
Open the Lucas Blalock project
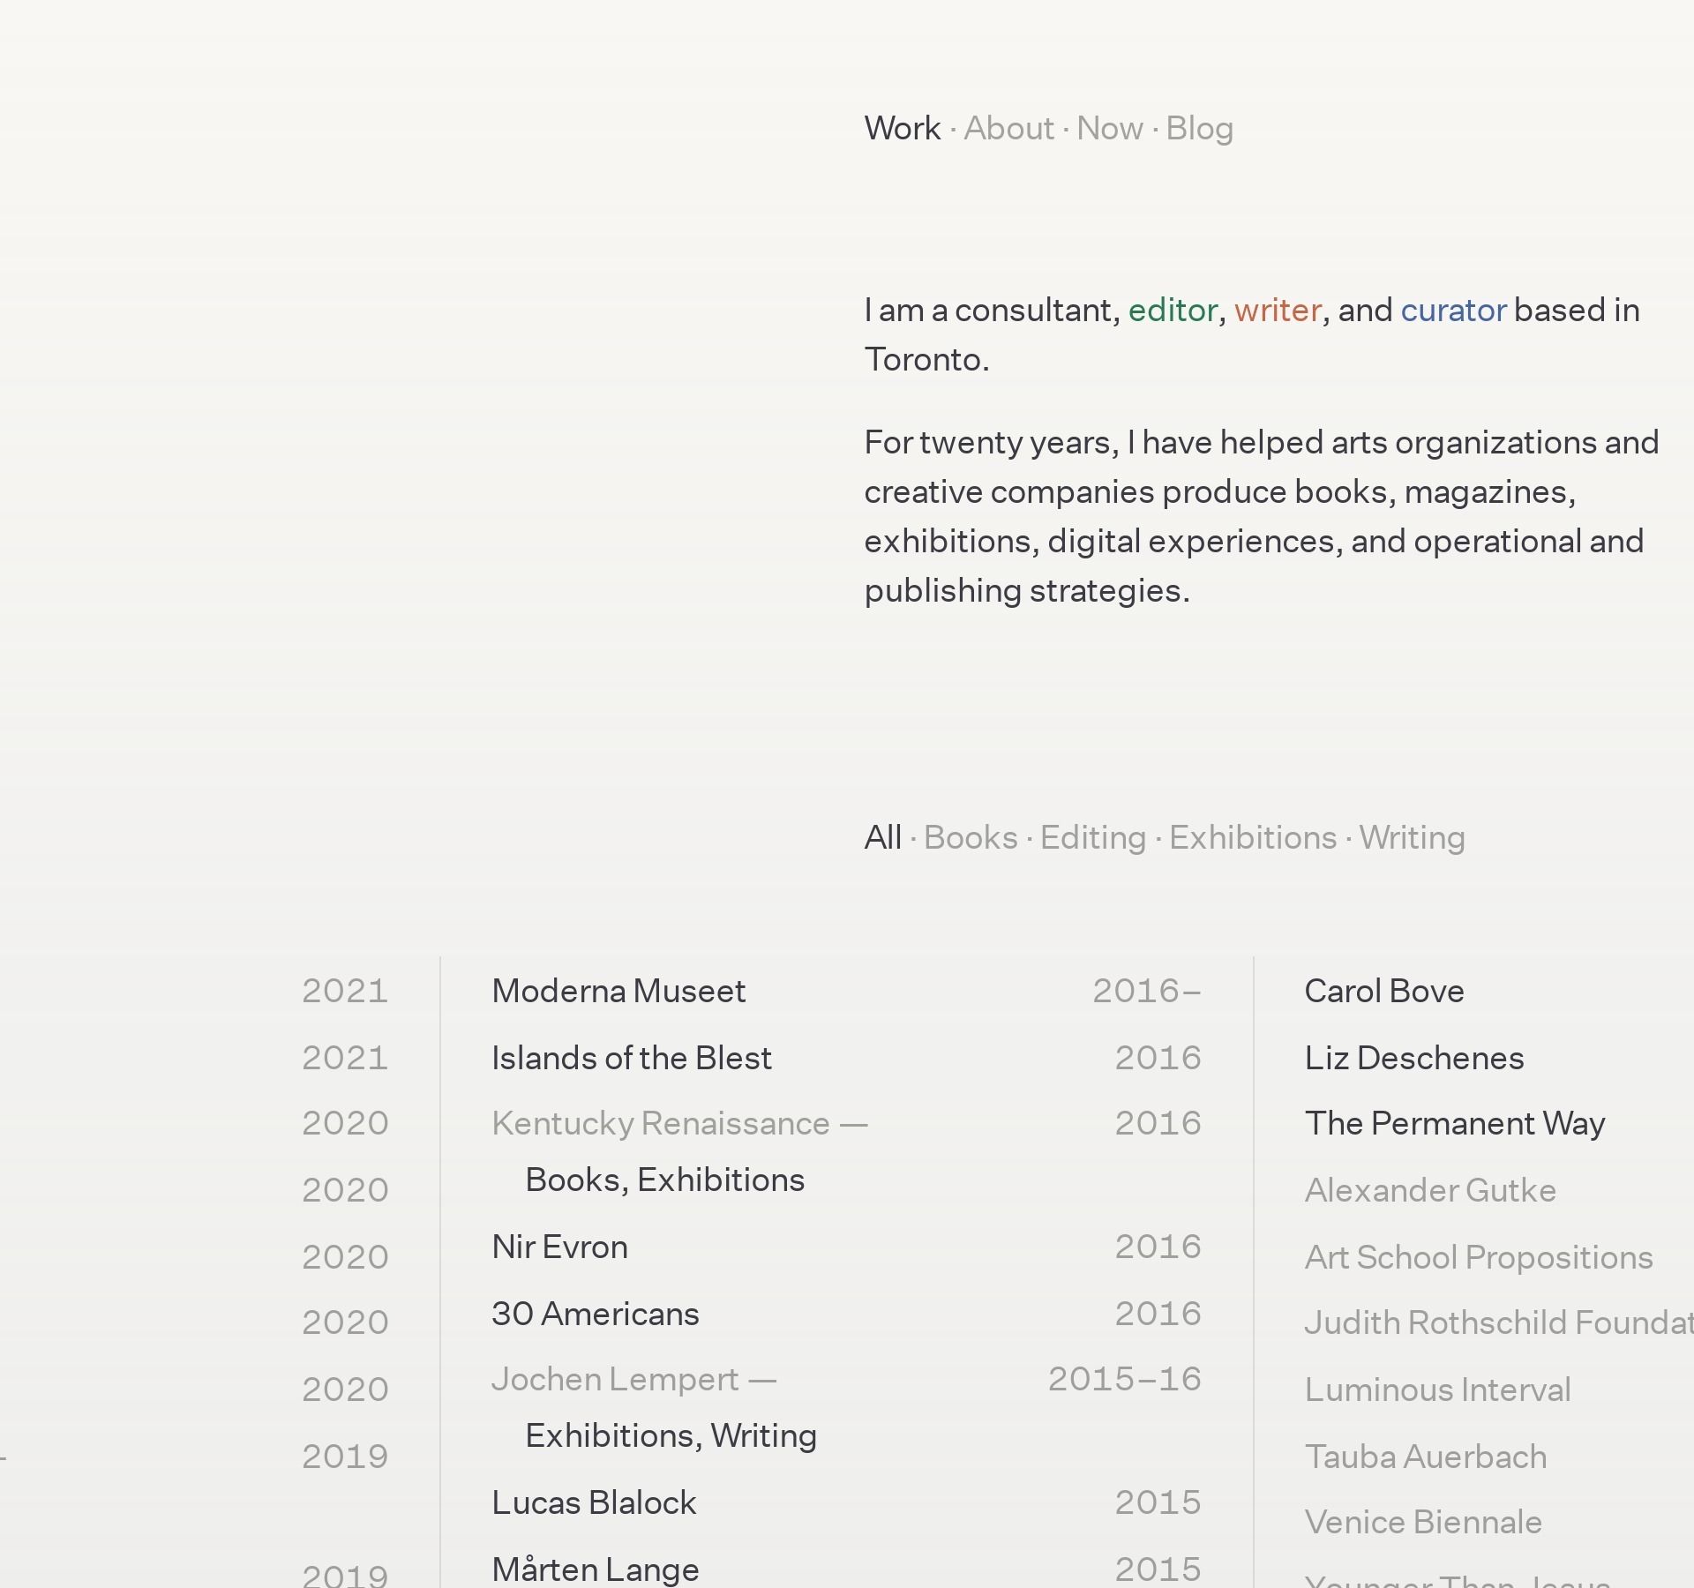pos(594,1503)
